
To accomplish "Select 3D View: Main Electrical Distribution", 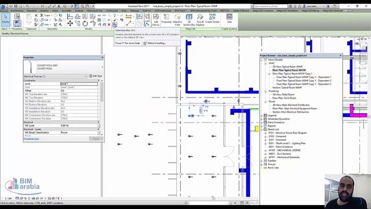I will 291,105.
